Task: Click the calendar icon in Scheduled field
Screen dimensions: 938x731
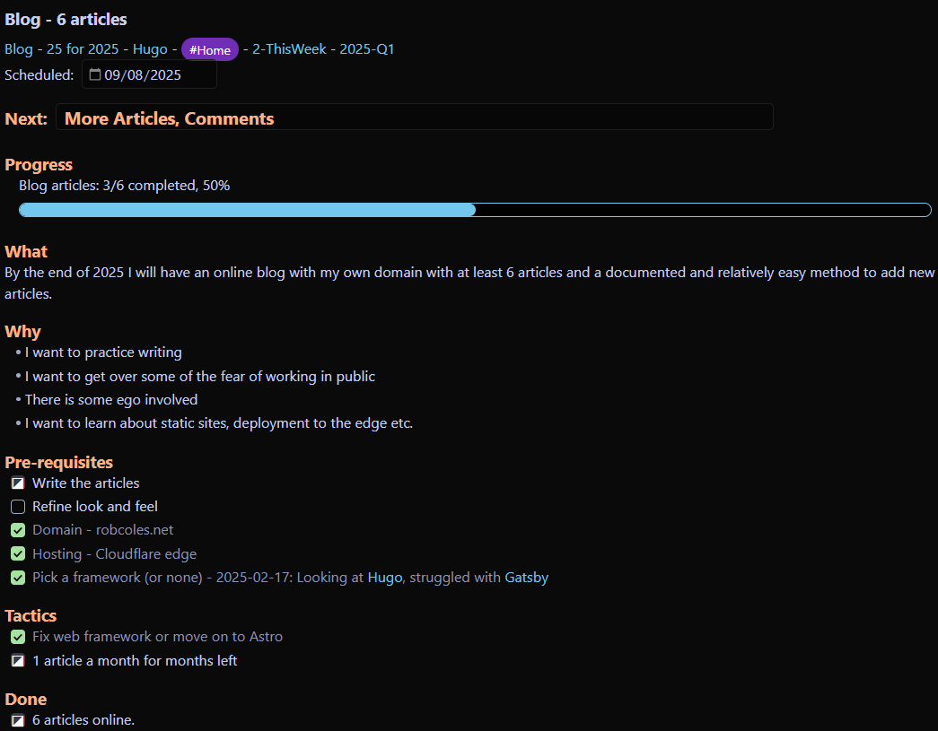Action: pos(95,75)
